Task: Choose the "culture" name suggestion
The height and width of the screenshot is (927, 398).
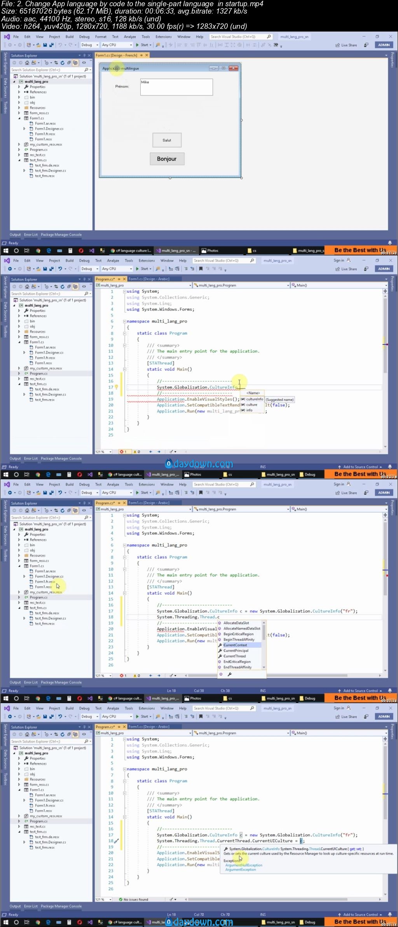Action: coord(252,405)
